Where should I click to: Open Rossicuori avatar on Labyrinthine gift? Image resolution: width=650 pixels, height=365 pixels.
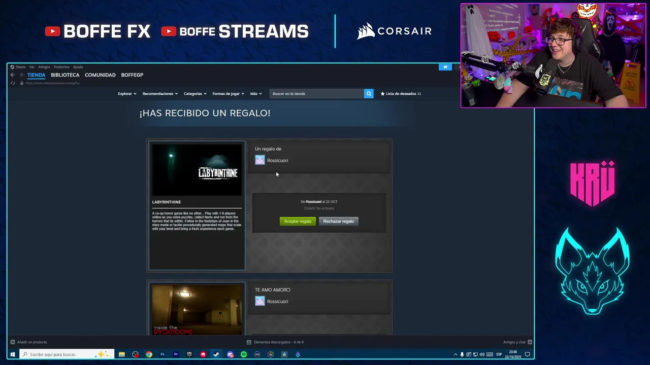point(260,160)
